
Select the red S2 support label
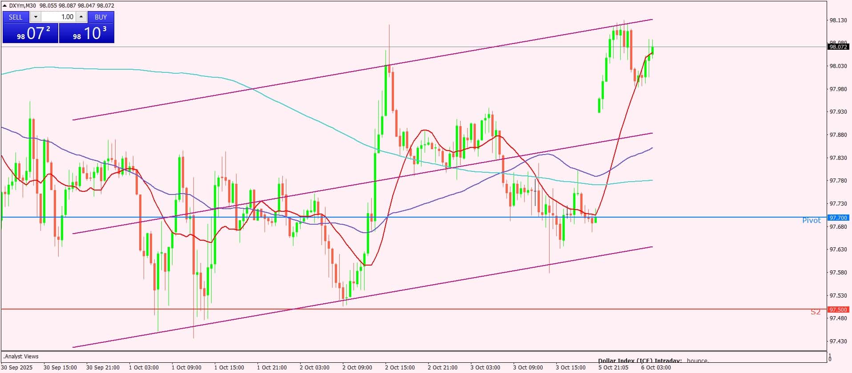815,312
